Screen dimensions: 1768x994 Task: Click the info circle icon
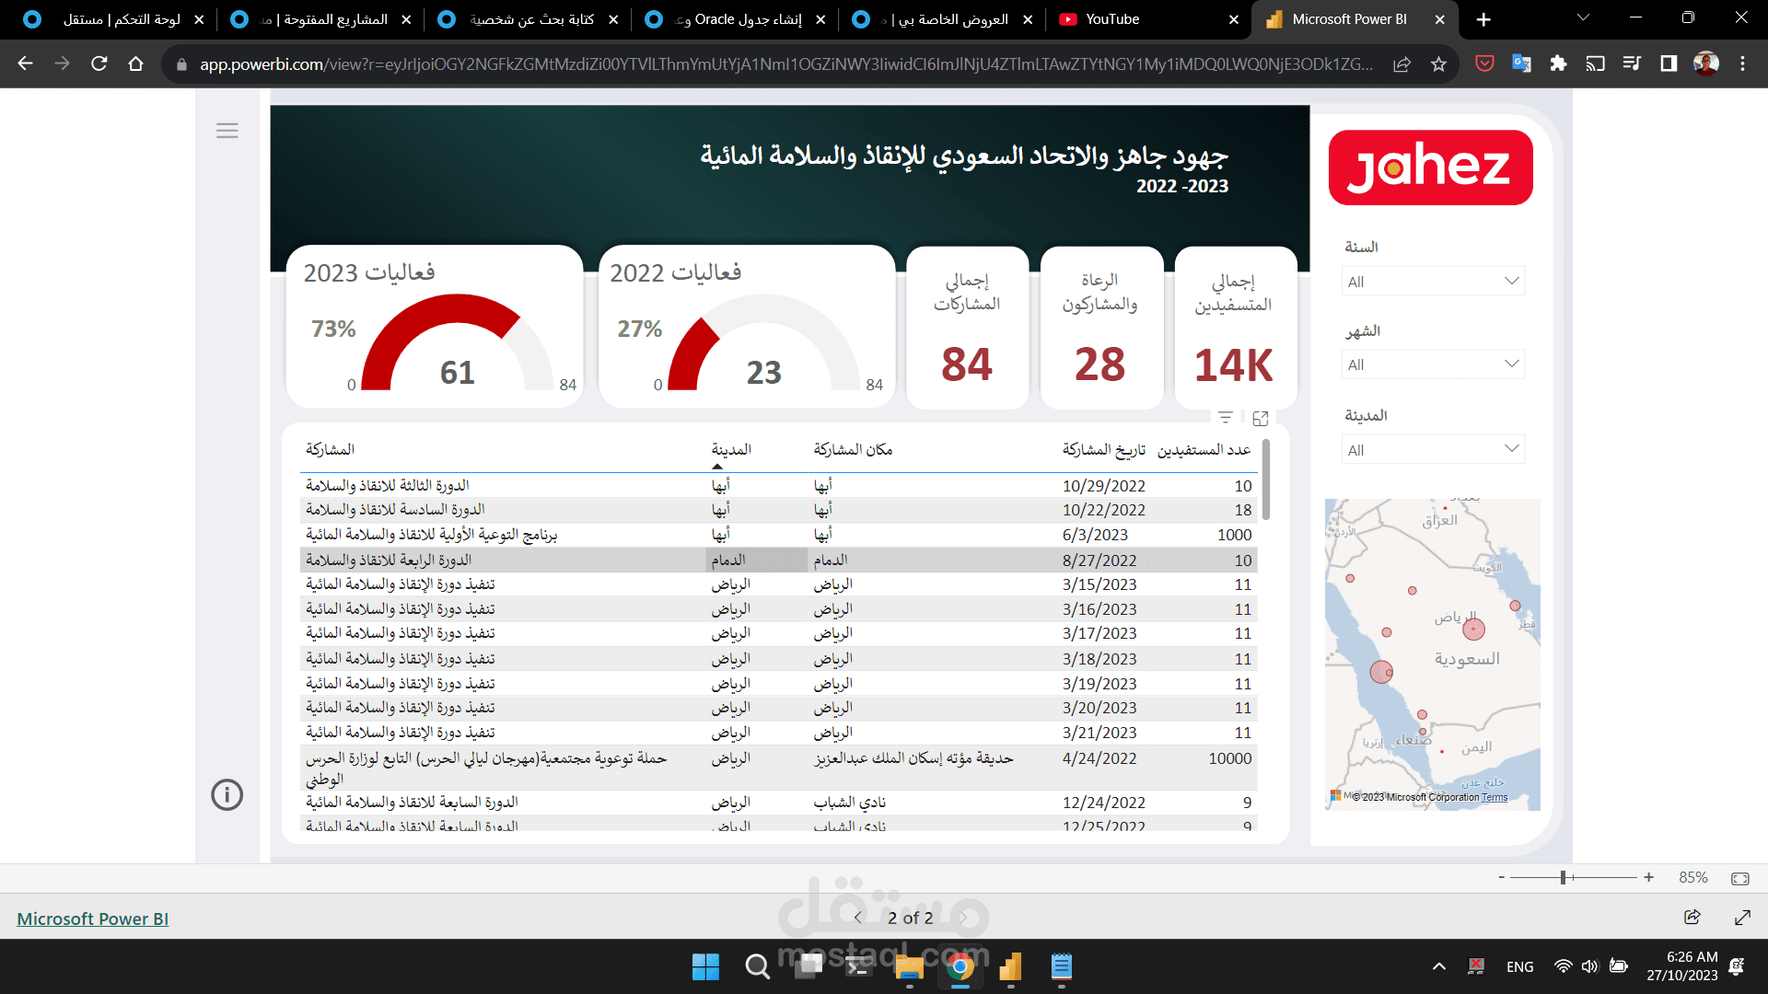click(x=227, y=794)
